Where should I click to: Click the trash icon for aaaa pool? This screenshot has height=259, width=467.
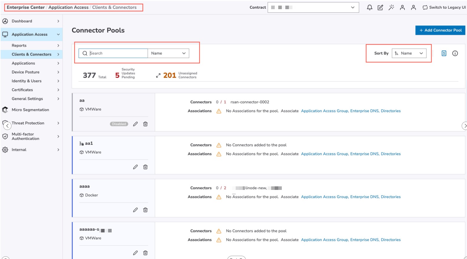145,210
